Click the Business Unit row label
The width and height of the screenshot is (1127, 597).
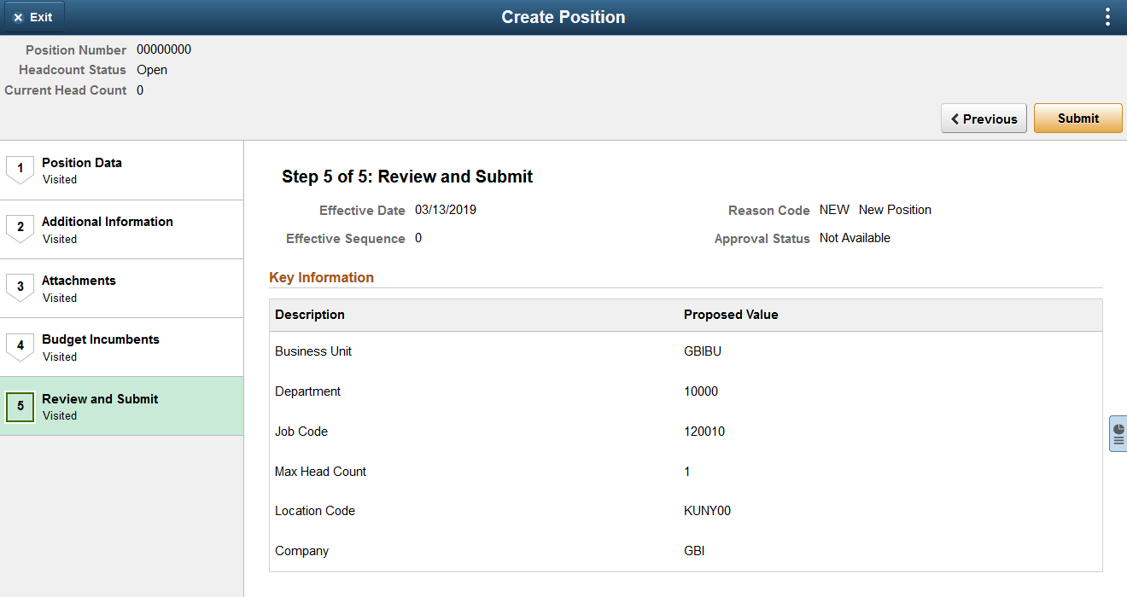click(313, 351)
